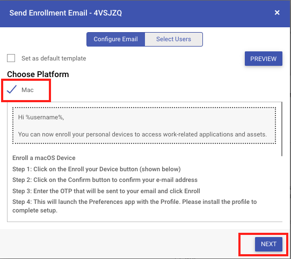
Task: Click the empty line inside the dotted greeting box
Action: [x=144, y=126]
